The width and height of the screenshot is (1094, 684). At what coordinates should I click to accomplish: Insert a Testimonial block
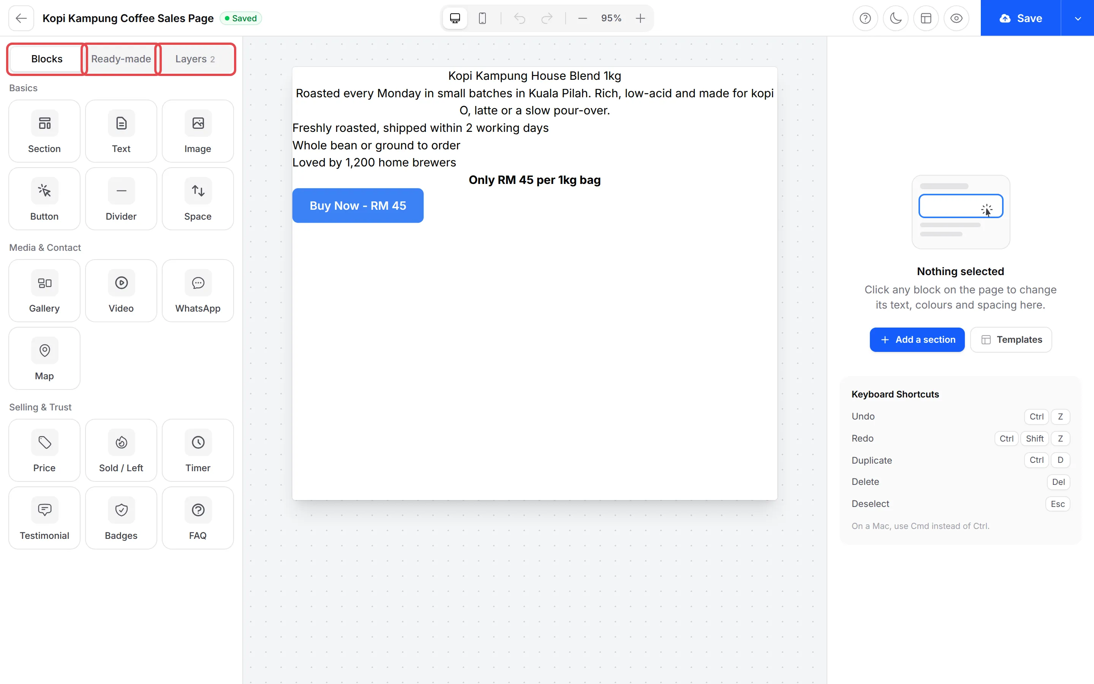44,518
